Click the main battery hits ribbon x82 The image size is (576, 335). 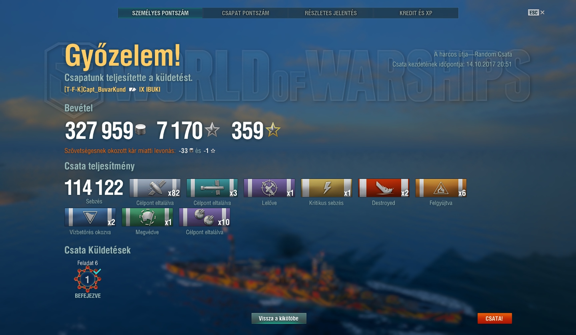point(155,188)
